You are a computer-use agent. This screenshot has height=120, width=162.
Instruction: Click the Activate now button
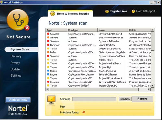pyautogui.click(x=18, y=100)
